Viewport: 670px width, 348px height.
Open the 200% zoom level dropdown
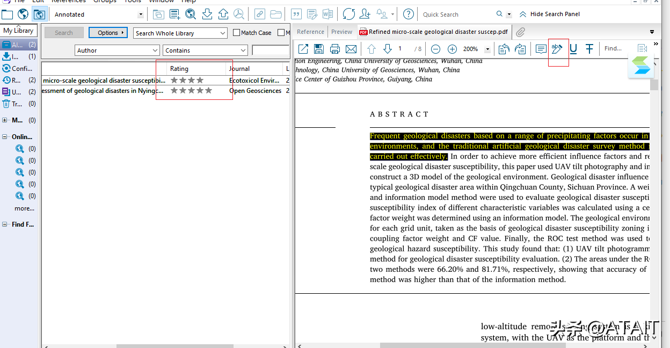click(487, 49)
